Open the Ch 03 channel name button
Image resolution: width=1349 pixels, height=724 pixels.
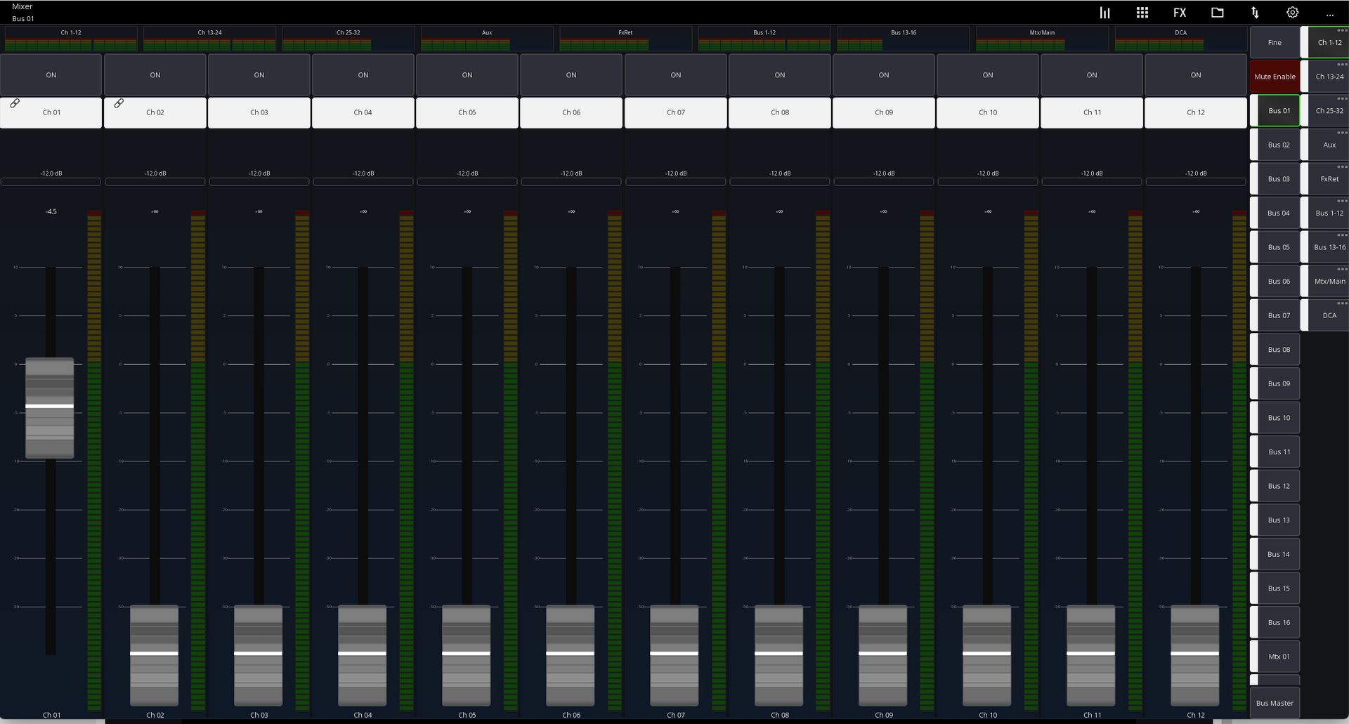click(x=259, y=112)
